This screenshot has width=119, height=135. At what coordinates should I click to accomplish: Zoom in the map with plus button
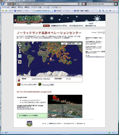coord(20,50)
